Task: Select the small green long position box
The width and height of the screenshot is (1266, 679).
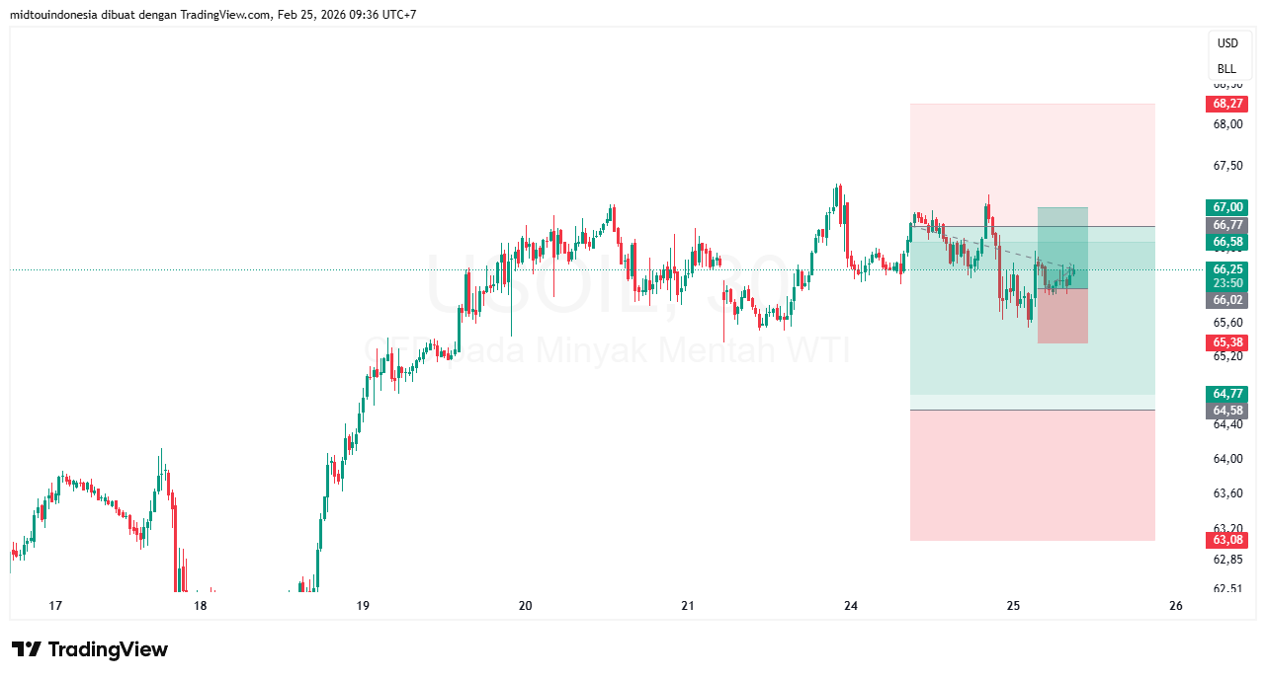Action: pos(1062,247)
